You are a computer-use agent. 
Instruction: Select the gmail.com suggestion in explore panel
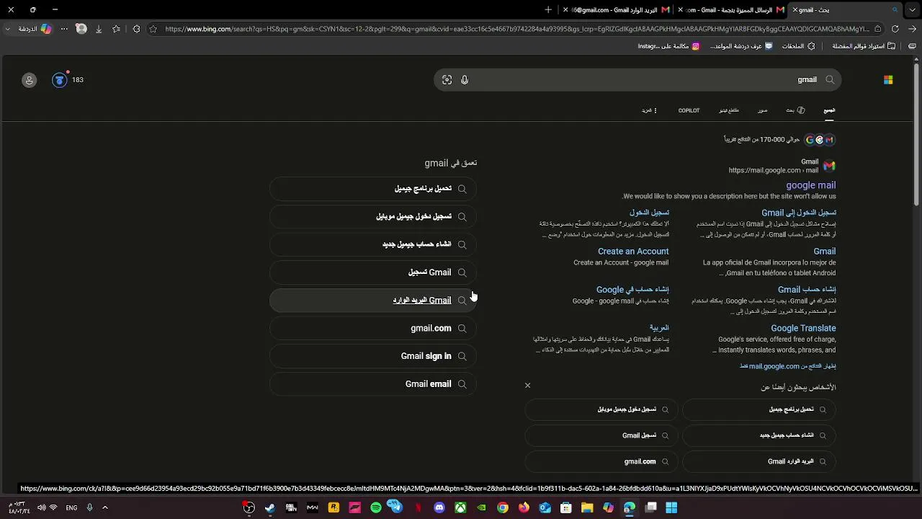(x=373, y=328)
